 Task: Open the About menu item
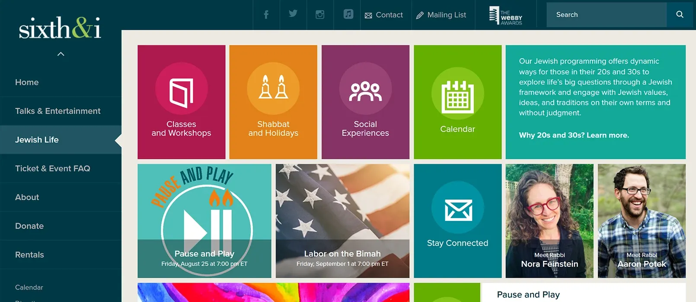pyautogui.click(x=61, y=197)
